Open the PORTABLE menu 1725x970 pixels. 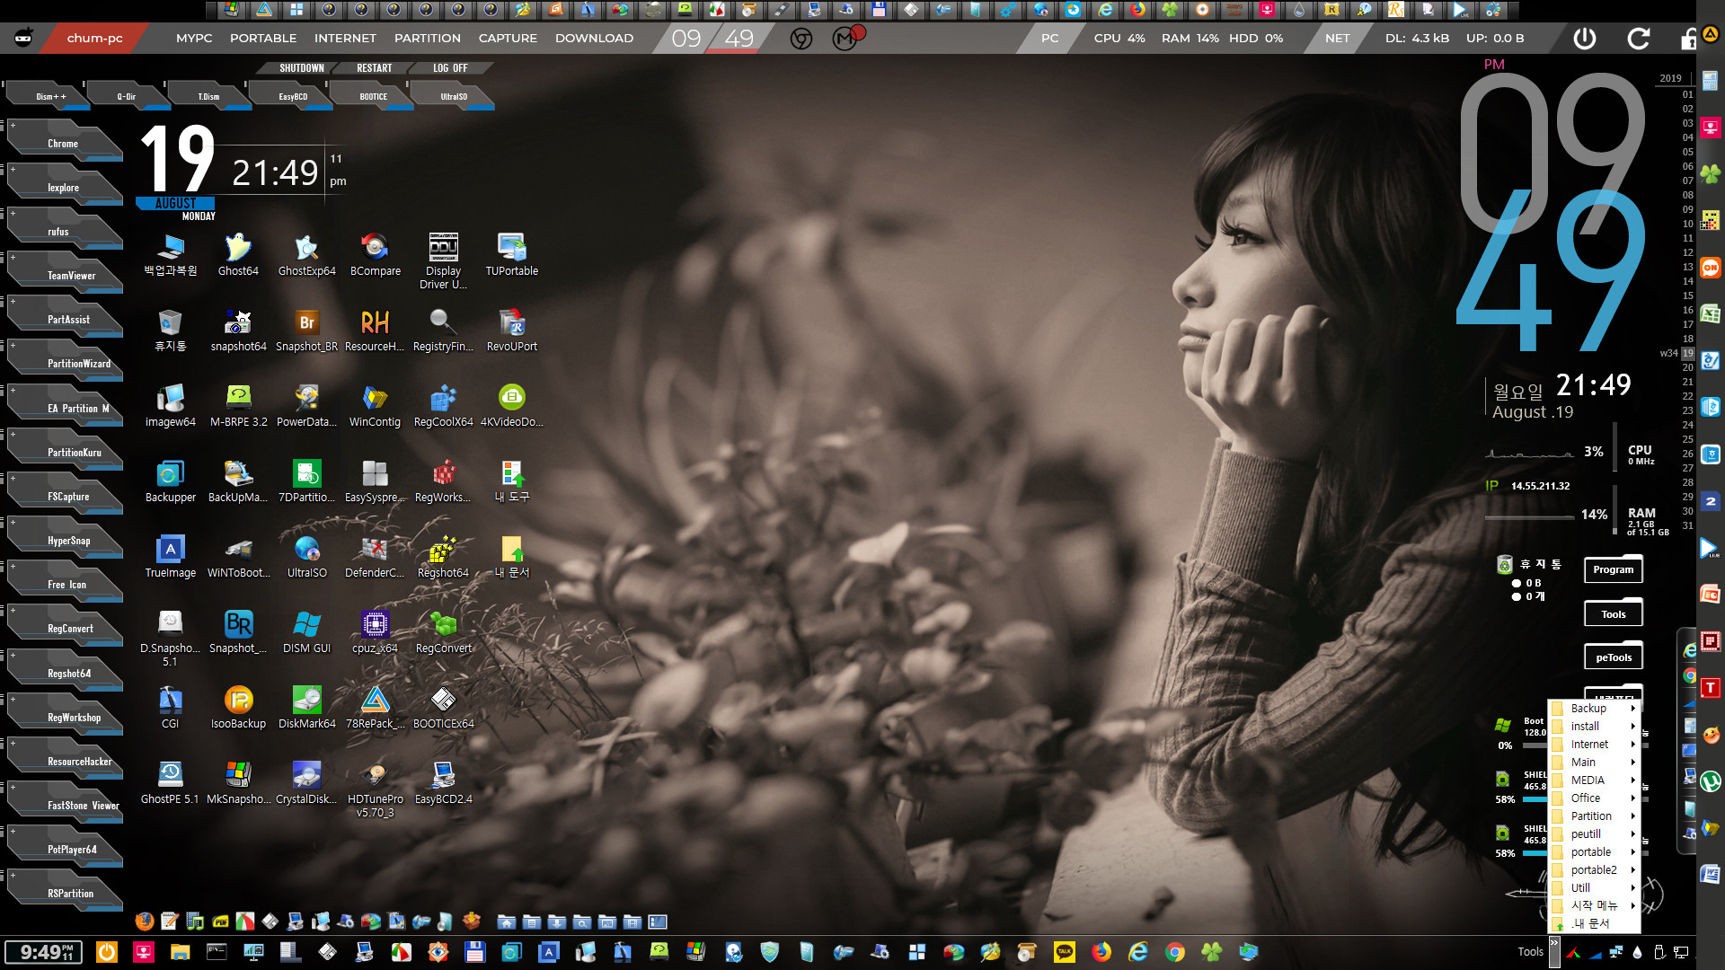[263, 39]
